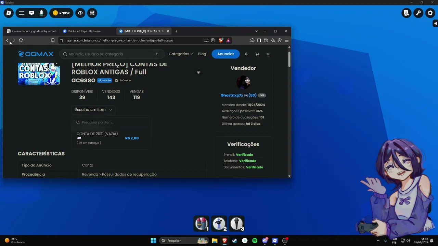Open Roblox settings gear
Viewport: 438px width, 246px height.
(x=430, y=13)
